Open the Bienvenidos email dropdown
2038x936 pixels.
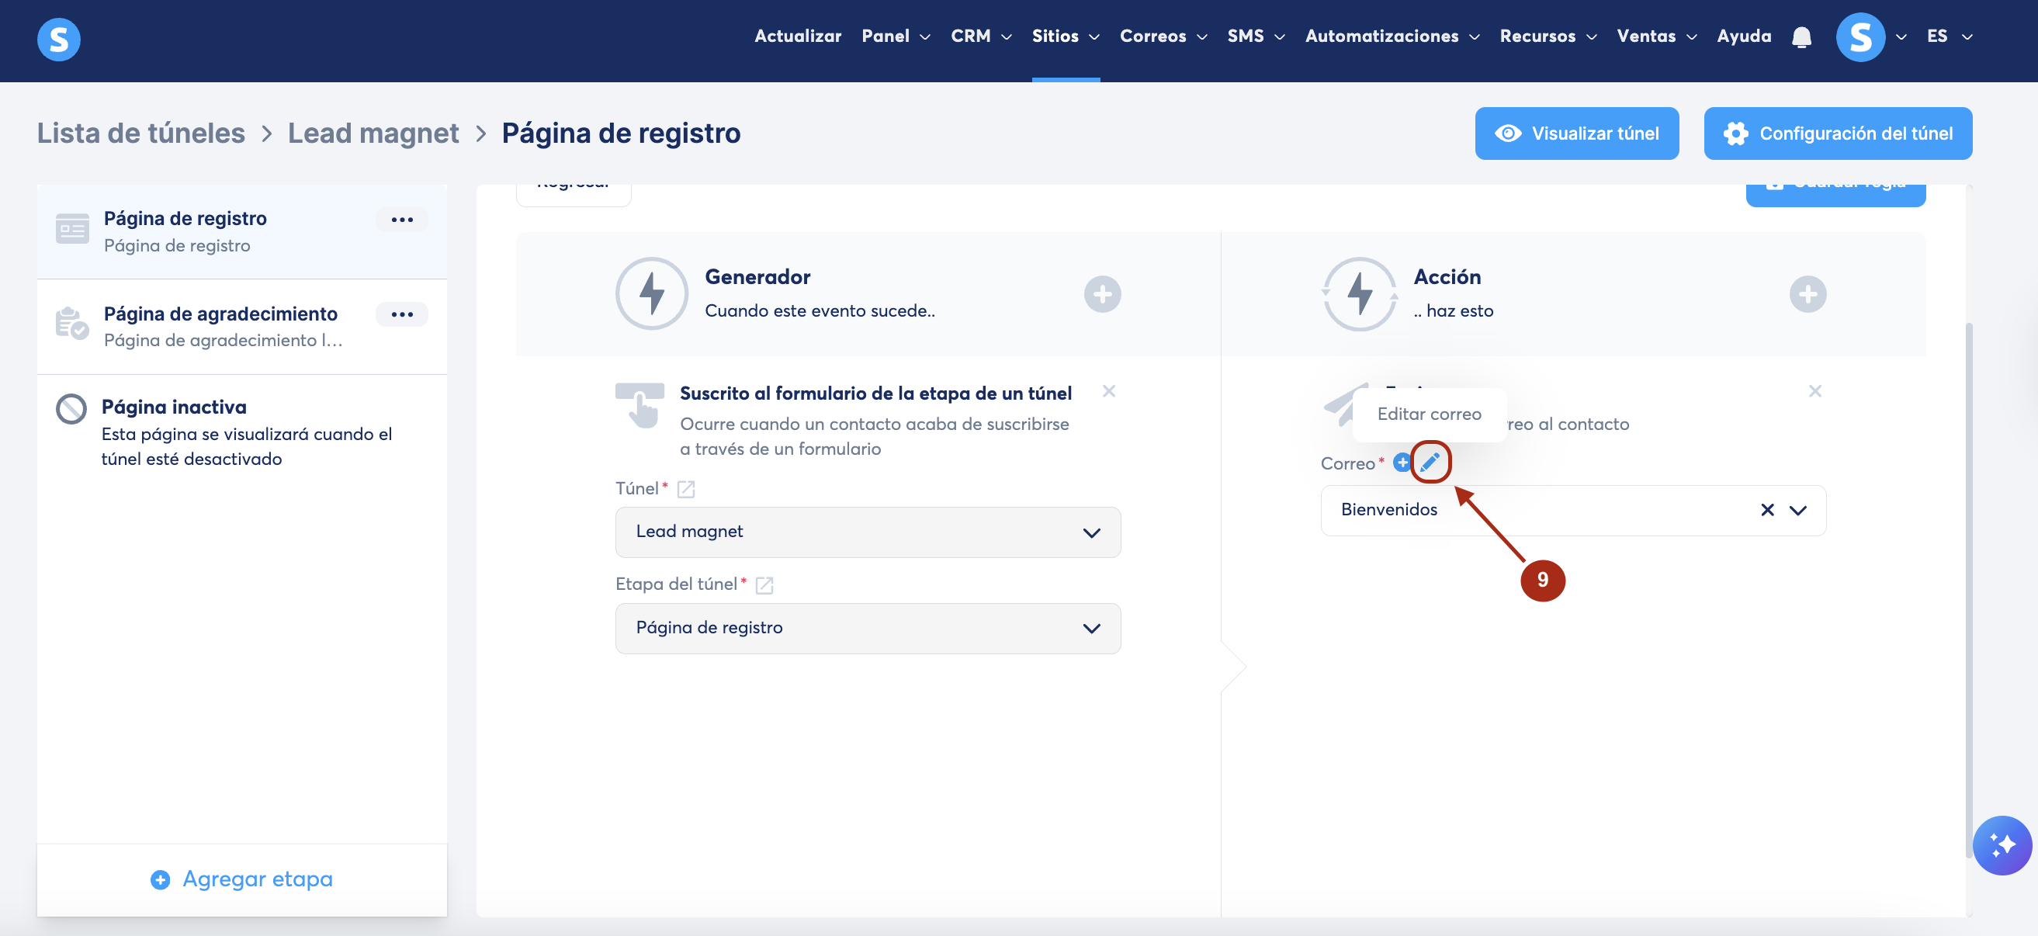(1797, 511)
